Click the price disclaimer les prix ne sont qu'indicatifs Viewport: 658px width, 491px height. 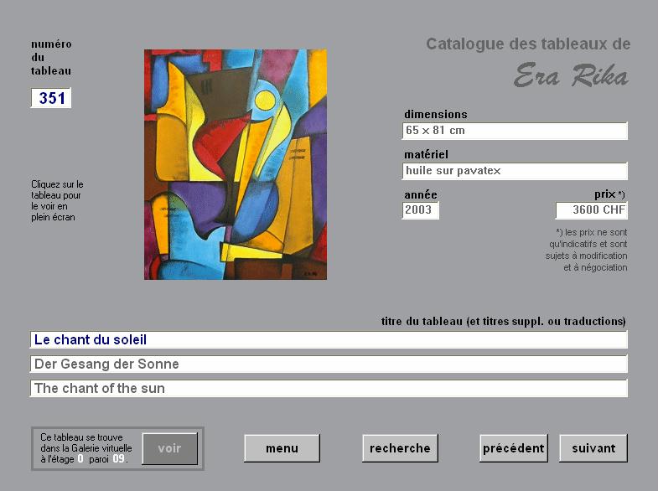click(x=586, y=250)
